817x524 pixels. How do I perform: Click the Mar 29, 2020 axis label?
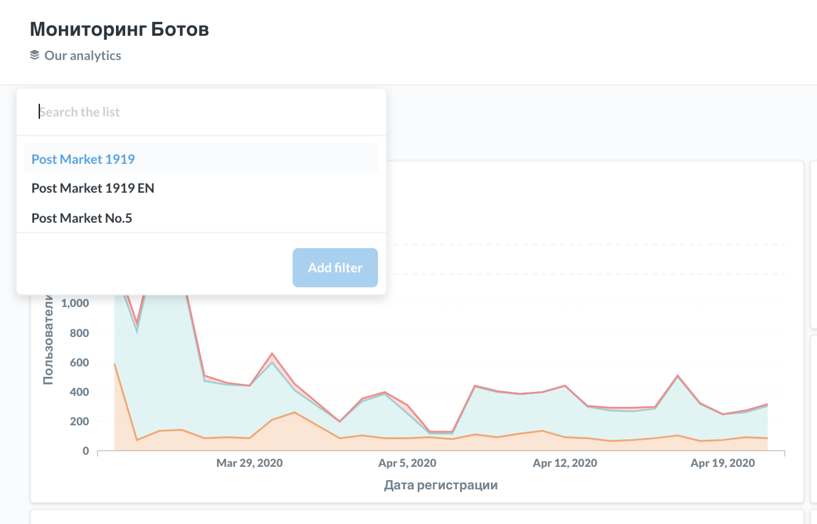point(249,462)
